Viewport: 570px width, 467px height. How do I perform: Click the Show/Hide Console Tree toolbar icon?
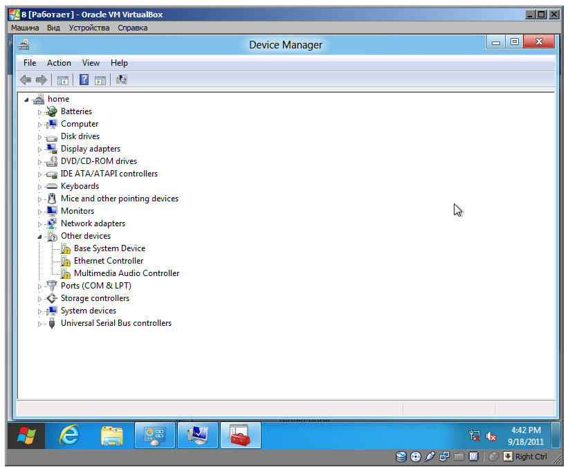click(x=63, y=80)
